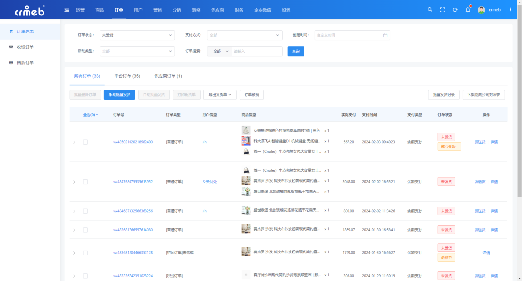Viewport: 522px width, 281px height.
Task: Click 发送货 link on the first order
Action: pyautogui.click(x=480, y=142)
